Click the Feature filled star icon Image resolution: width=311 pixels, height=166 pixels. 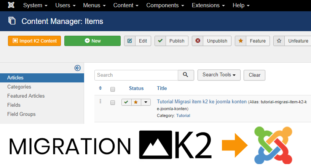coord(241,41)
